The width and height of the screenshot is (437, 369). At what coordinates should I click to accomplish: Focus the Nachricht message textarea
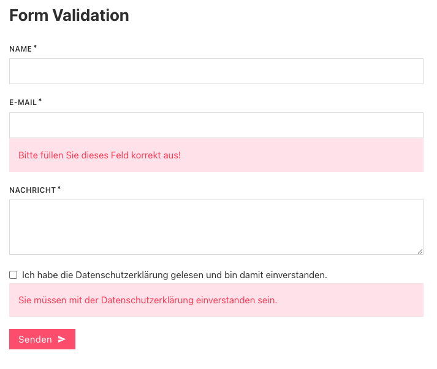(x=216, y=227)
